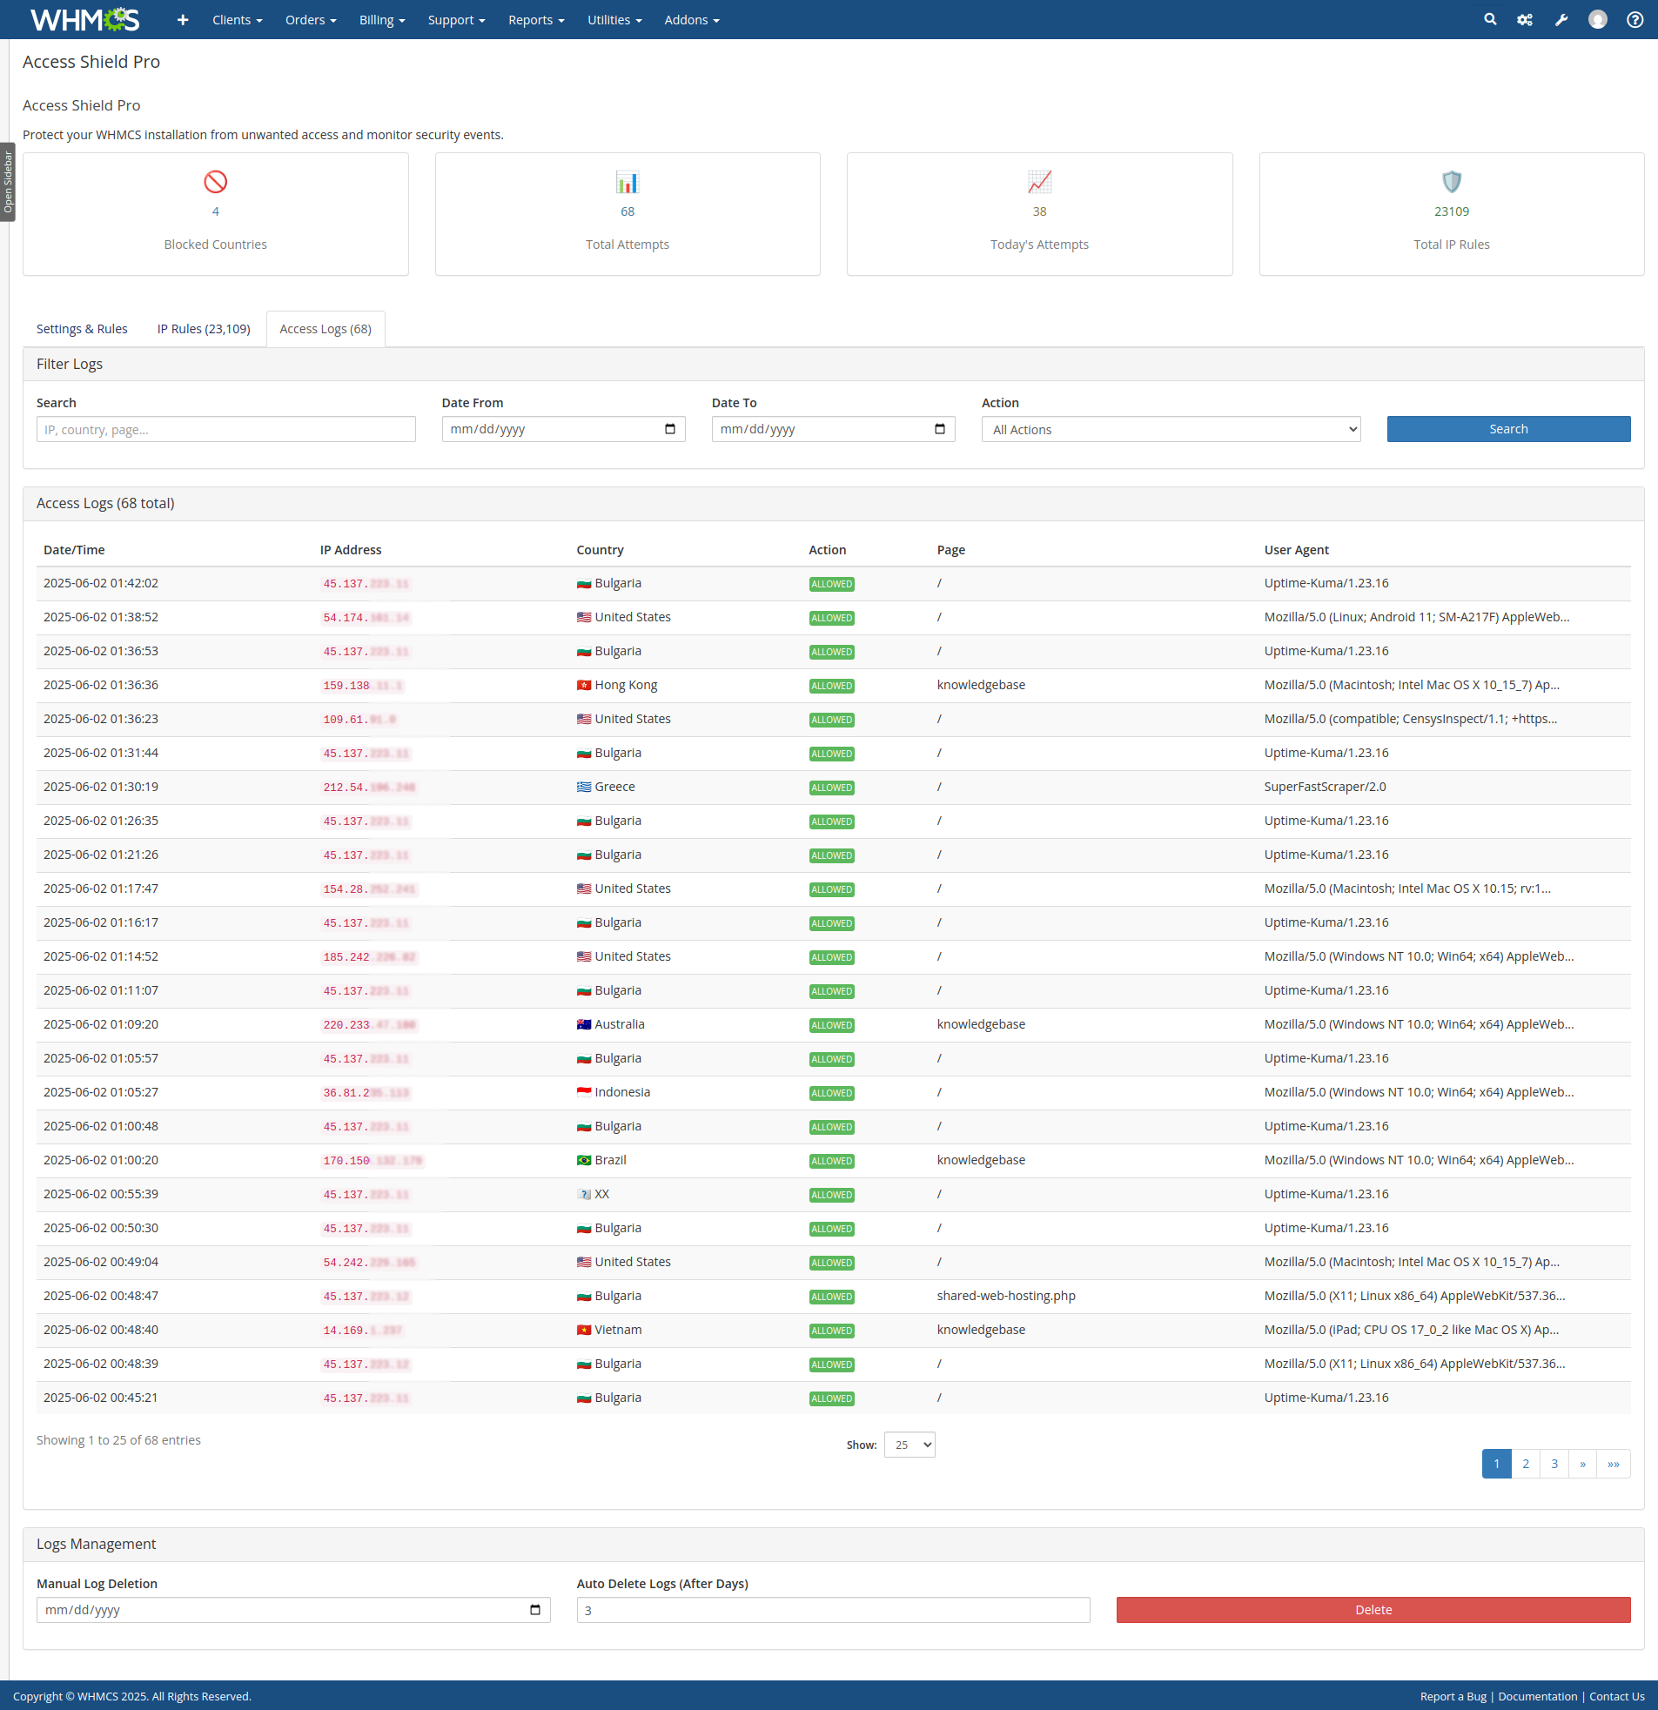Image resolution: width=1658 pixels, height=1710 pixels.
Task: Click the CensysInspect user agent entry
Action: [1410, 719]
